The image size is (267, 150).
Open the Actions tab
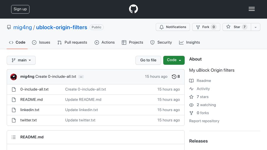click(105, 42)
